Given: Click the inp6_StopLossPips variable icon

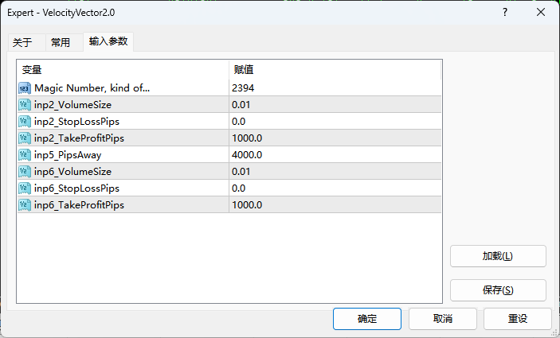Looking at the screenshot, I should pyautogui.click(x=25, y=188).
